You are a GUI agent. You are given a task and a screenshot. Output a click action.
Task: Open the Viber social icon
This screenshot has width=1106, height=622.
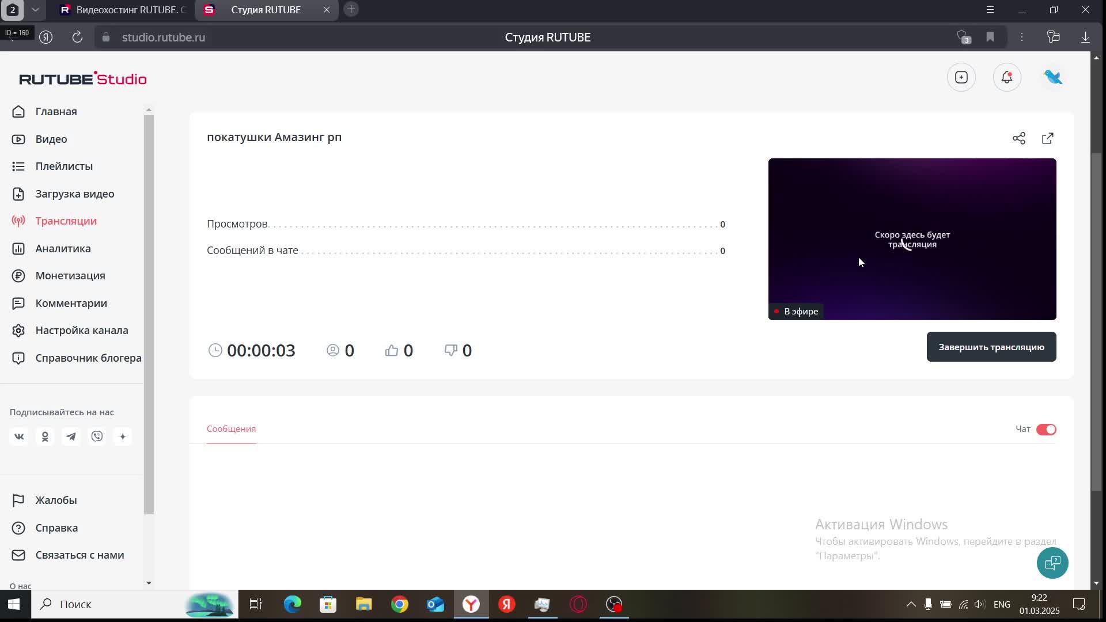point(97,437)
